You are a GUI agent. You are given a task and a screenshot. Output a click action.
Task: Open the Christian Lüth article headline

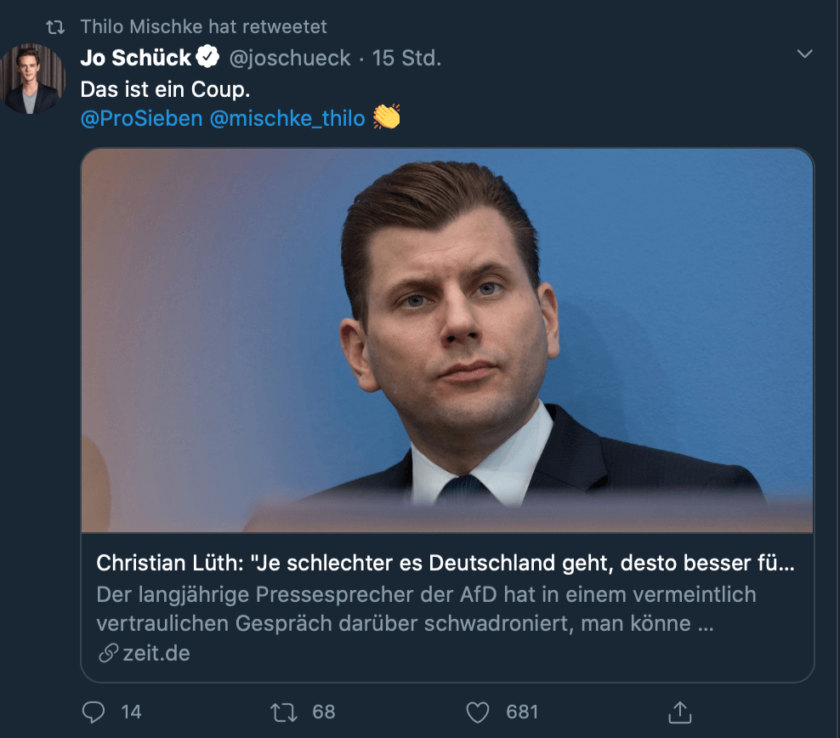(x=446, y=563)
